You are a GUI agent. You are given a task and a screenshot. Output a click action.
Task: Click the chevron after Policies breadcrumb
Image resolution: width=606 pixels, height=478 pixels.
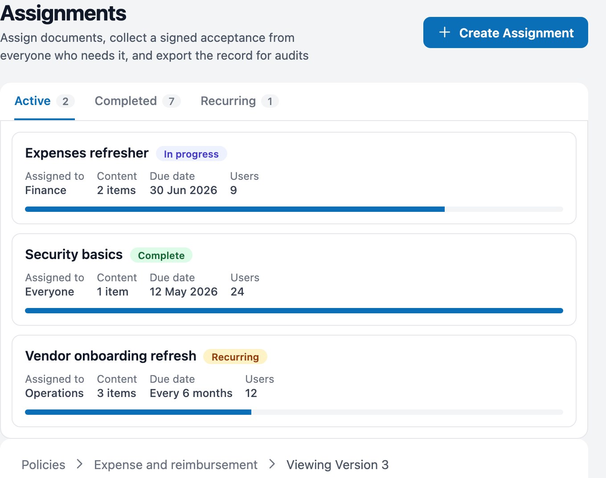(x=80, y=464)
